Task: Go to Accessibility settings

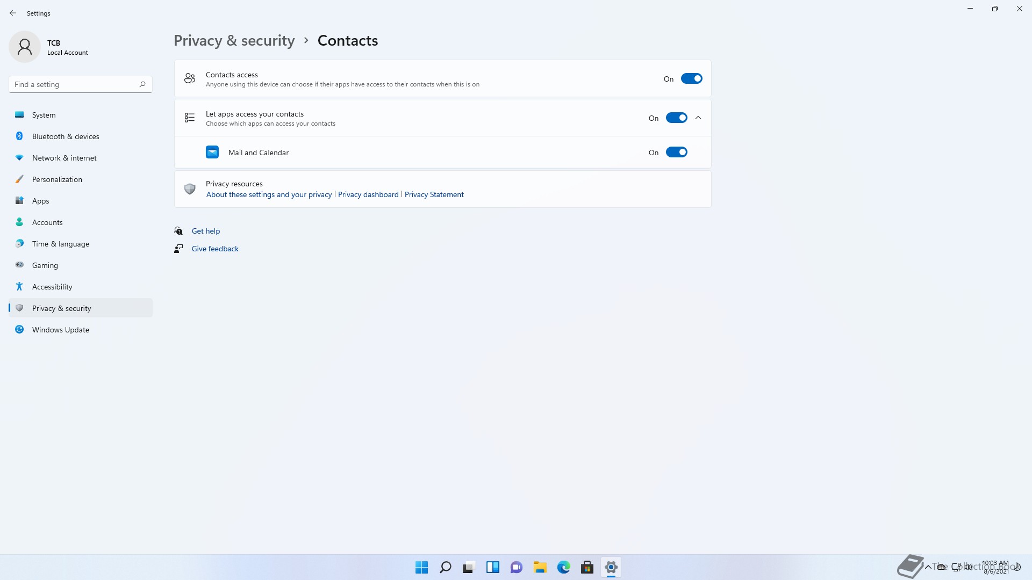Action: click(x=81, y=287)
